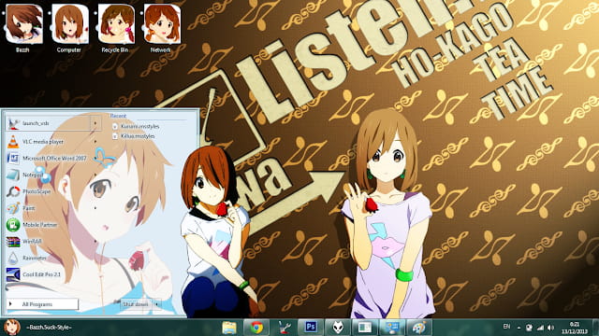Open WinRAR from the Start menu
The width and height of the screenshot is (599, 336).
[x=52, y=242]
